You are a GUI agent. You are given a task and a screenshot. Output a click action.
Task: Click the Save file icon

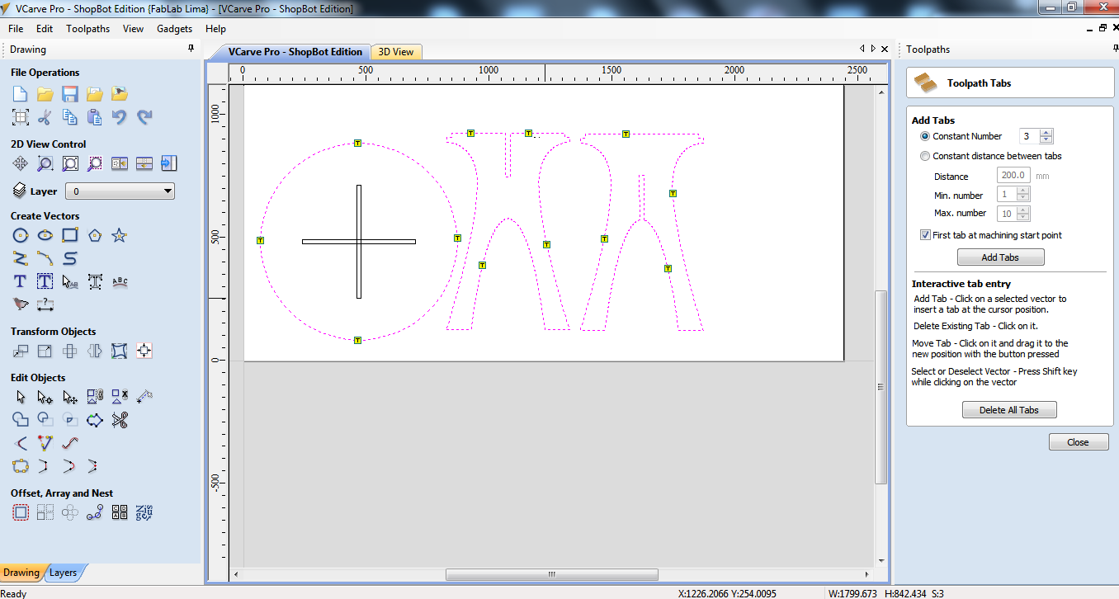(70, 94)
